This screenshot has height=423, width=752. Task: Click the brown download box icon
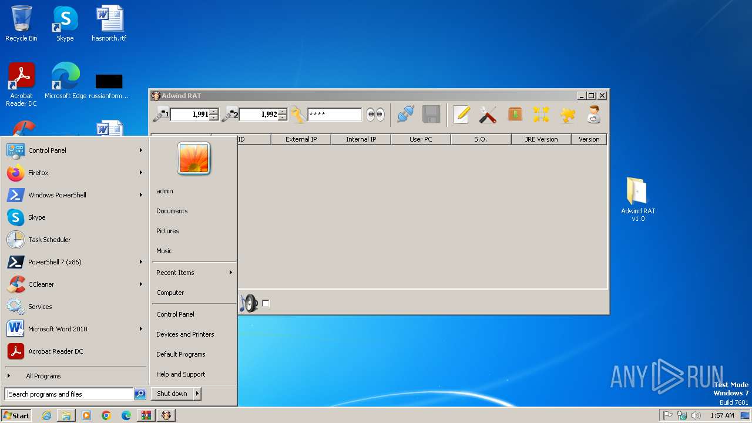(515, 114)
